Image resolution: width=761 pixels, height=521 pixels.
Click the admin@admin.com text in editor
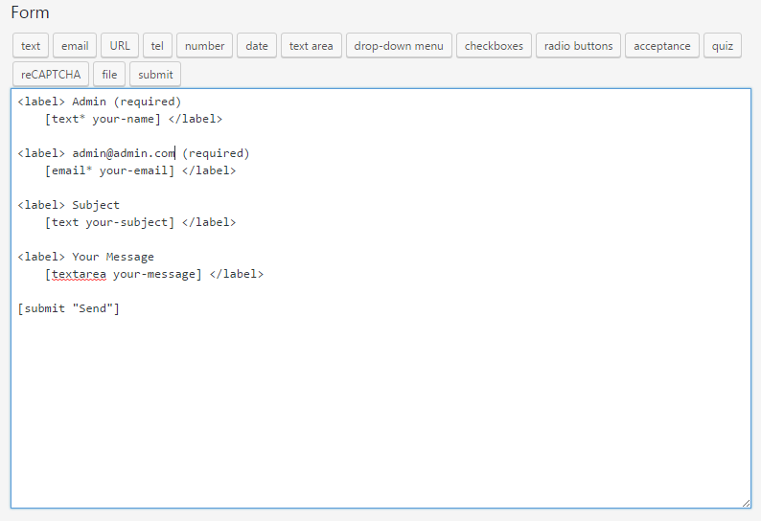pos(123,153)
